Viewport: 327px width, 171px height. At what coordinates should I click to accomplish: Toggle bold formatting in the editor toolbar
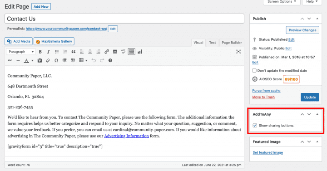pos(40,52)
